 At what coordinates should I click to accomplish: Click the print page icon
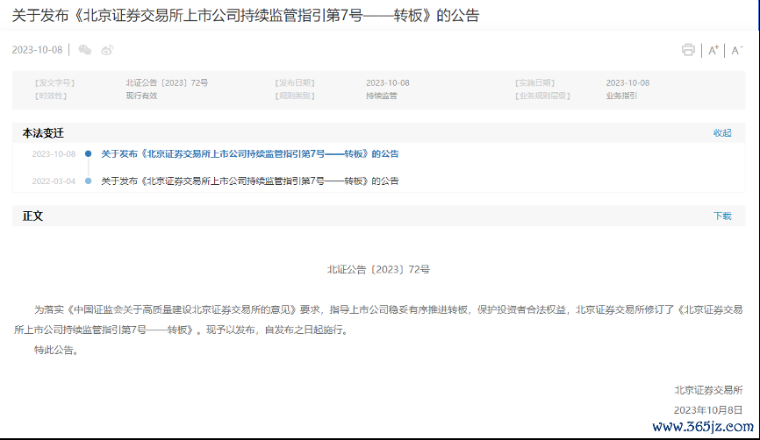688,50
